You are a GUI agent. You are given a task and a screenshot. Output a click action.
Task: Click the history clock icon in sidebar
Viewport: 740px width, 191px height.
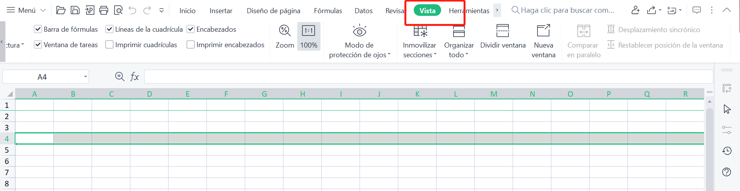coord(726,151)
